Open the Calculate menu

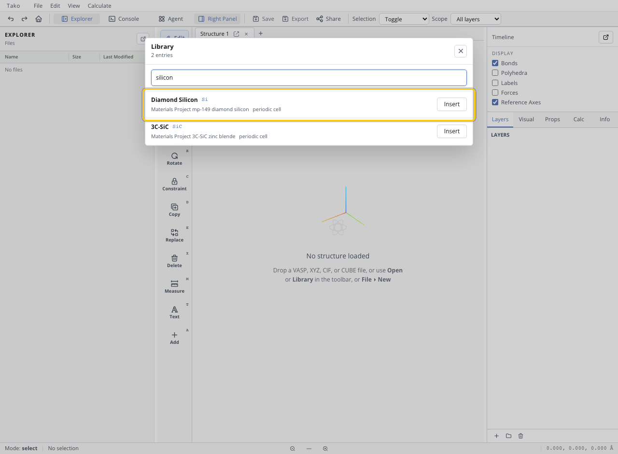[99, 6]
